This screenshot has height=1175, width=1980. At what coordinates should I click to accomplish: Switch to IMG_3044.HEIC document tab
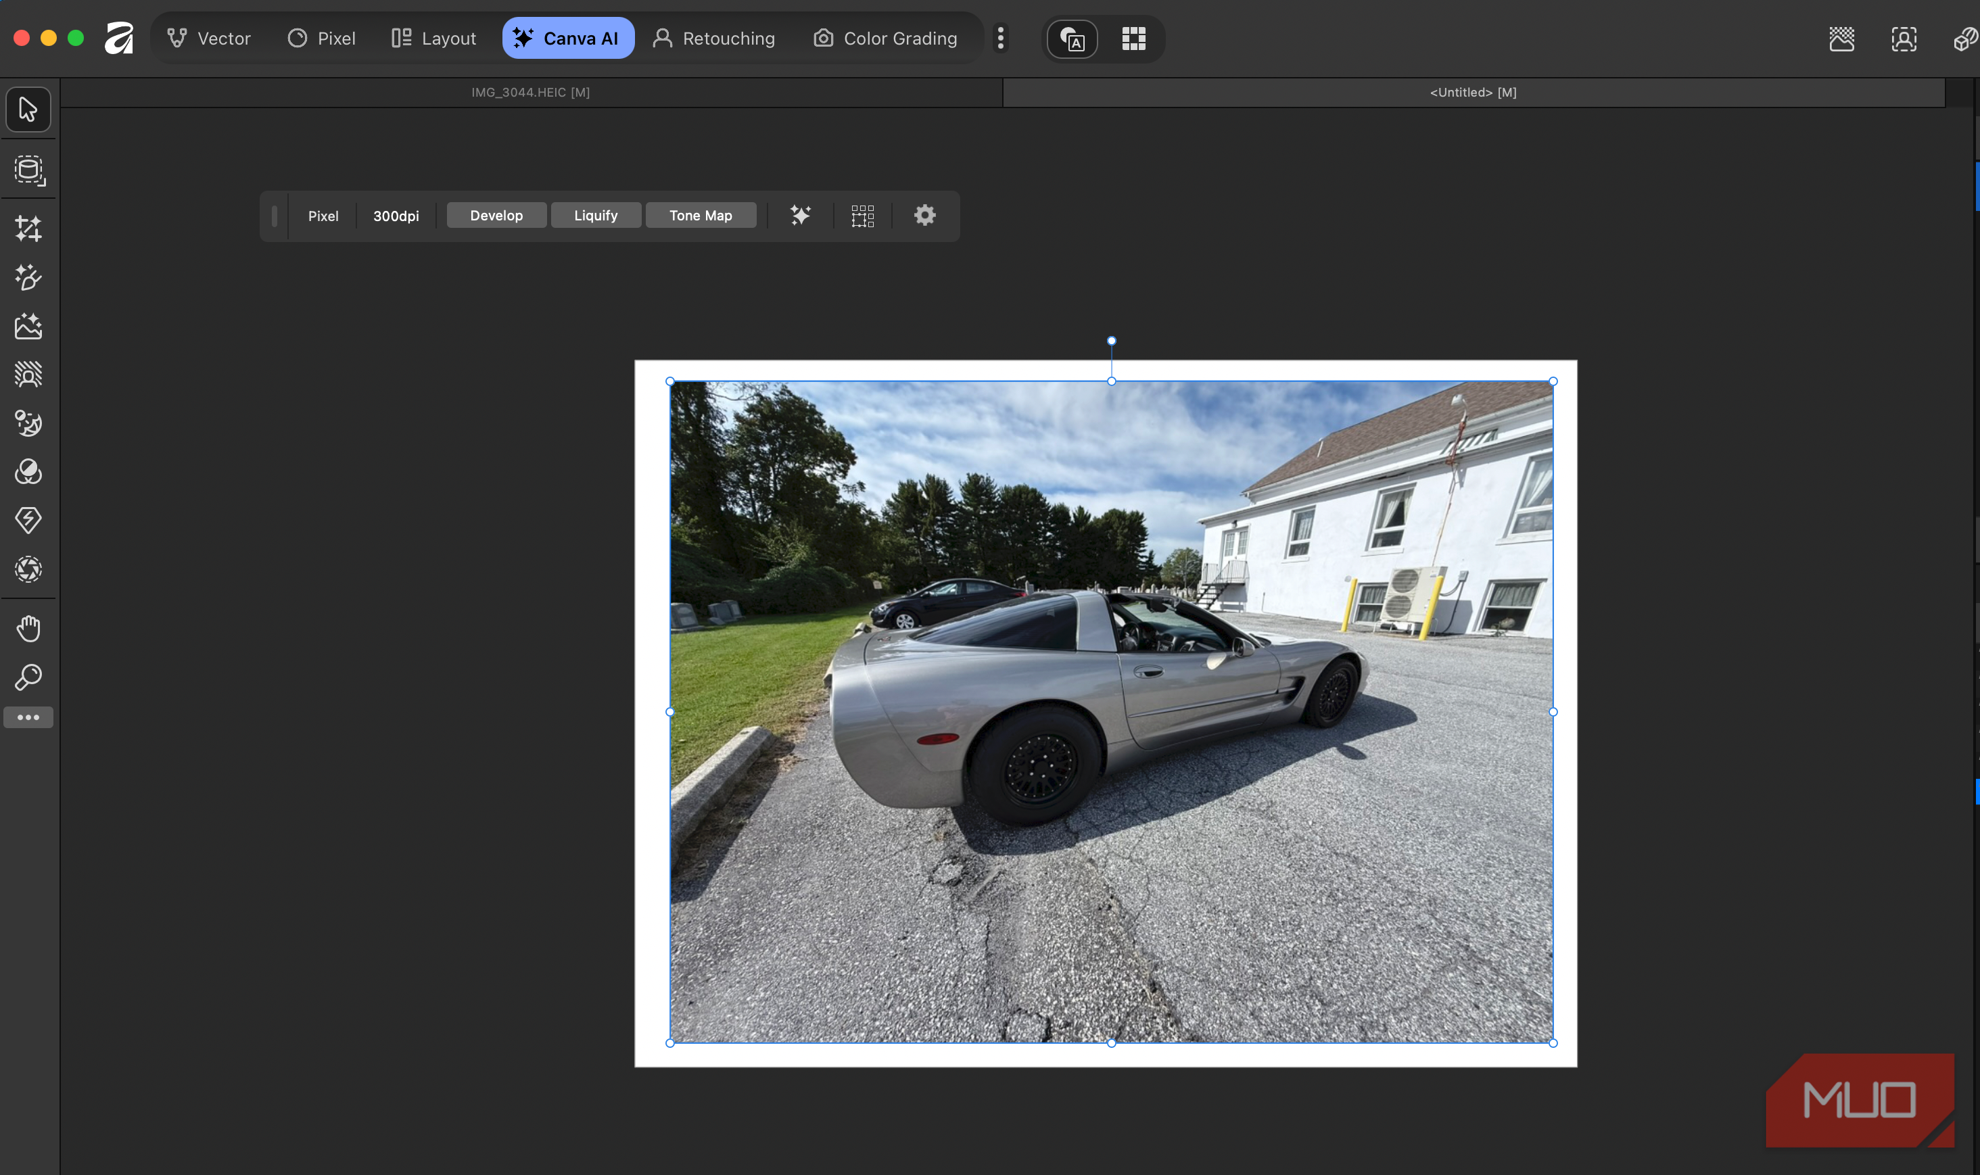(531, 93)
